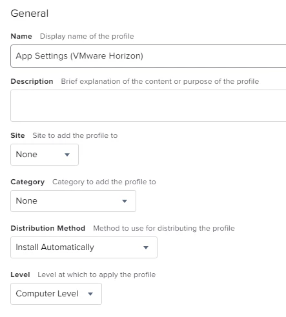Click the caret icon in Category dropdown
Image resolution: width=286 pixels, height=317 pixels.
click(125, 201)
